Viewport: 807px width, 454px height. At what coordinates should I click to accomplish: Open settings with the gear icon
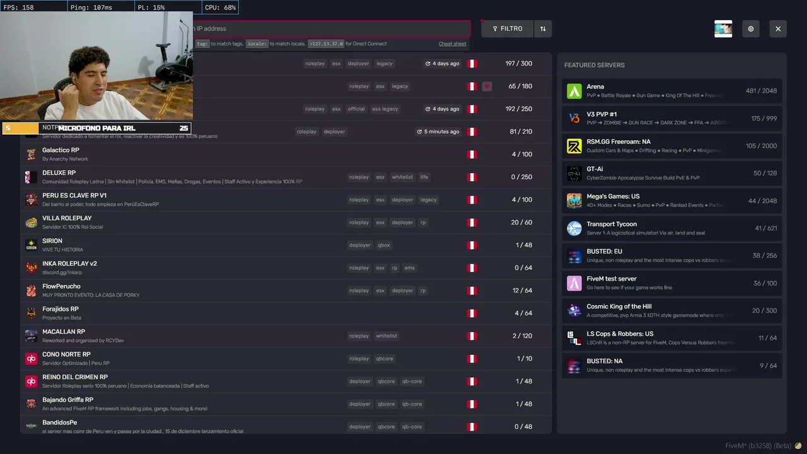coord(750,28)
